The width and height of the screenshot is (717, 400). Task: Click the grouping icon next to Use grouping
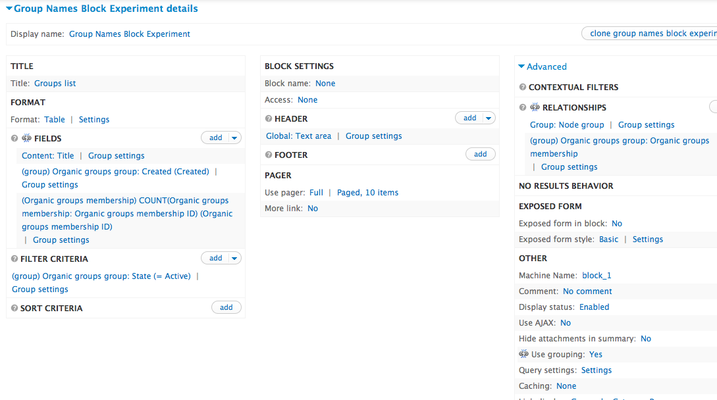[x=524, y=355]
